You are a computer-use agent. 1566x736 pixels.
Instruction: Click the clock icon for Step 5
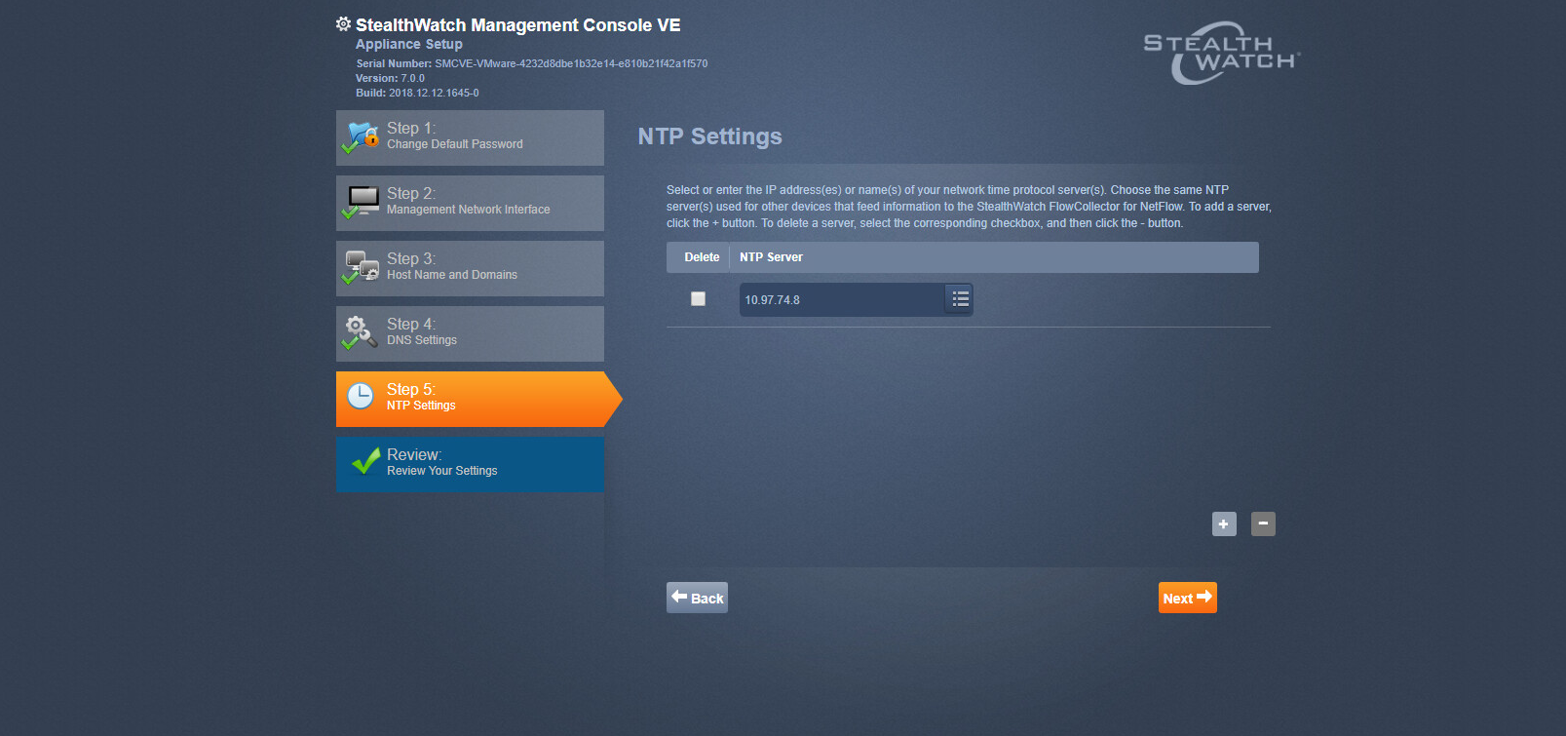tap(361, 396)
